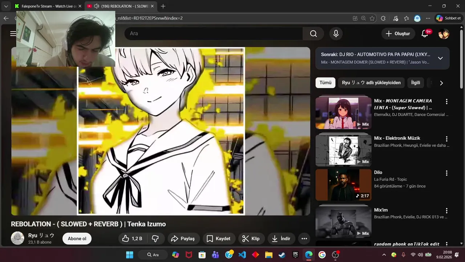Open the YouTube hamburger guide menu
This screenshot has width=465, height=262.
[x=13, y=33]
